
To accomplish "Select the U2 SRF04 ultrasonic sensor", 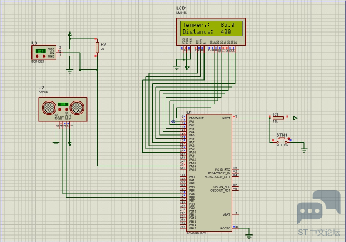I will pyautogui.click(x=63, y=109).
